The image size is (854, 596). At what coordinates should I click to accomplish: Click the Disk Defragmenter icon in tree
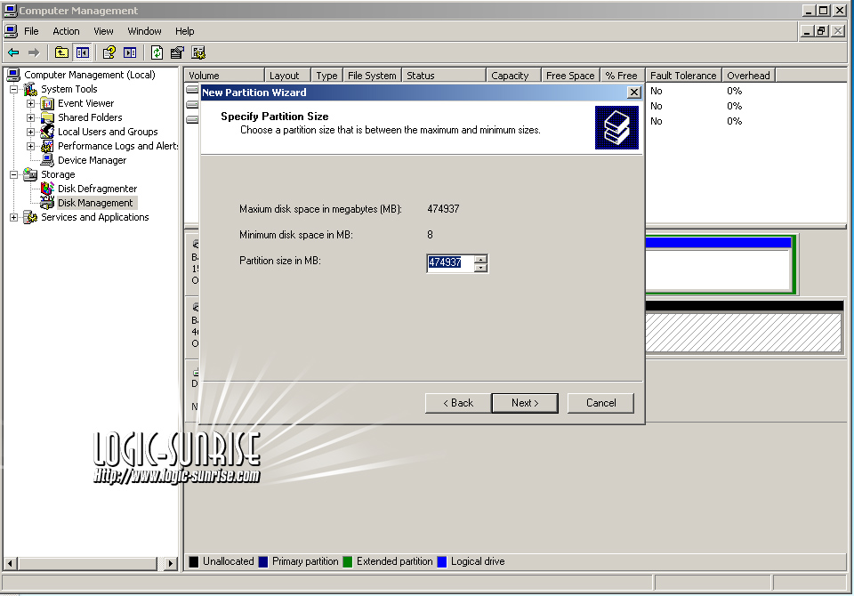48,189
